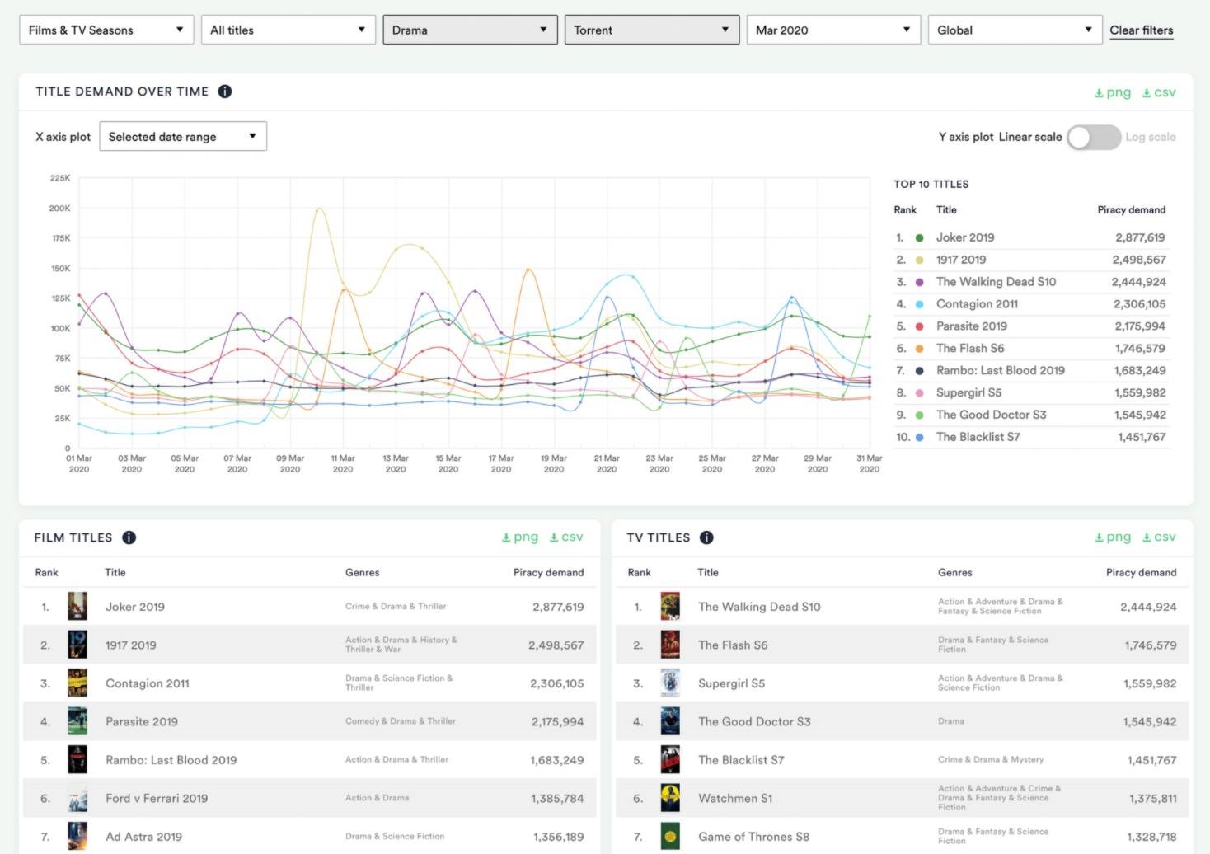Click green Joker 2019 legend dot

click(x=919, y=237)
